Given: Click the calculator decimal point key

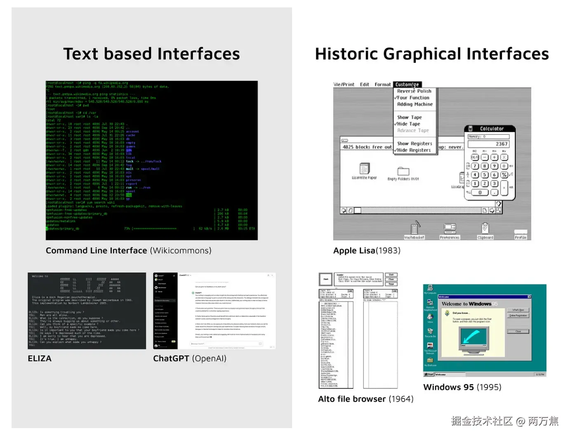Looking at the screenshot, I should (x=495, y=193).
